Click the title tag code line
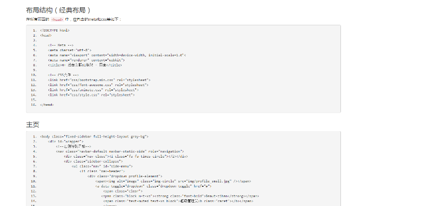The height and width of the screenshot is (206, 422). point(85,65)
